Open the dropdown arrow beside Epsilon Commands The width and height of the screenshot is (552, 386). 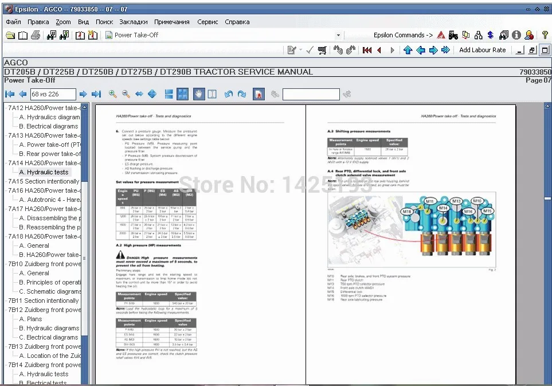pos(338,35)
